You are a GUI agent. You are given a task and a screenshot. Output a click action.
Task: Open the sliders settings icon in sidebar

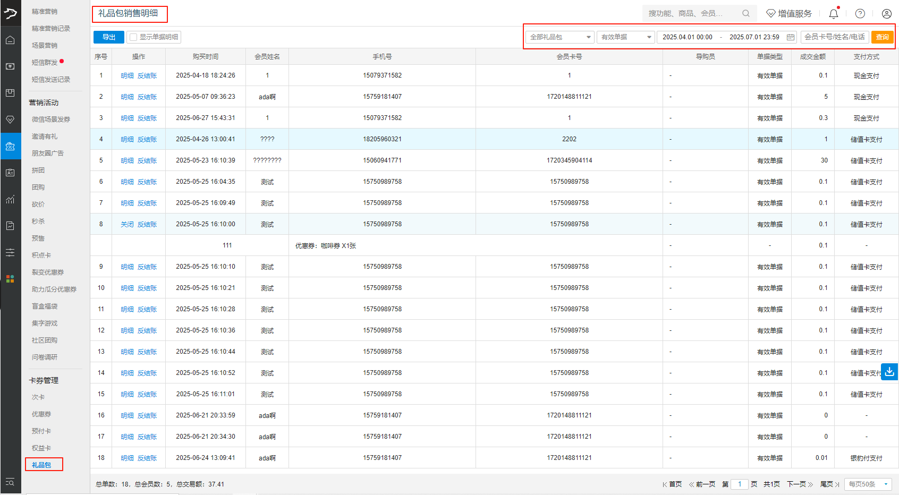10,253
